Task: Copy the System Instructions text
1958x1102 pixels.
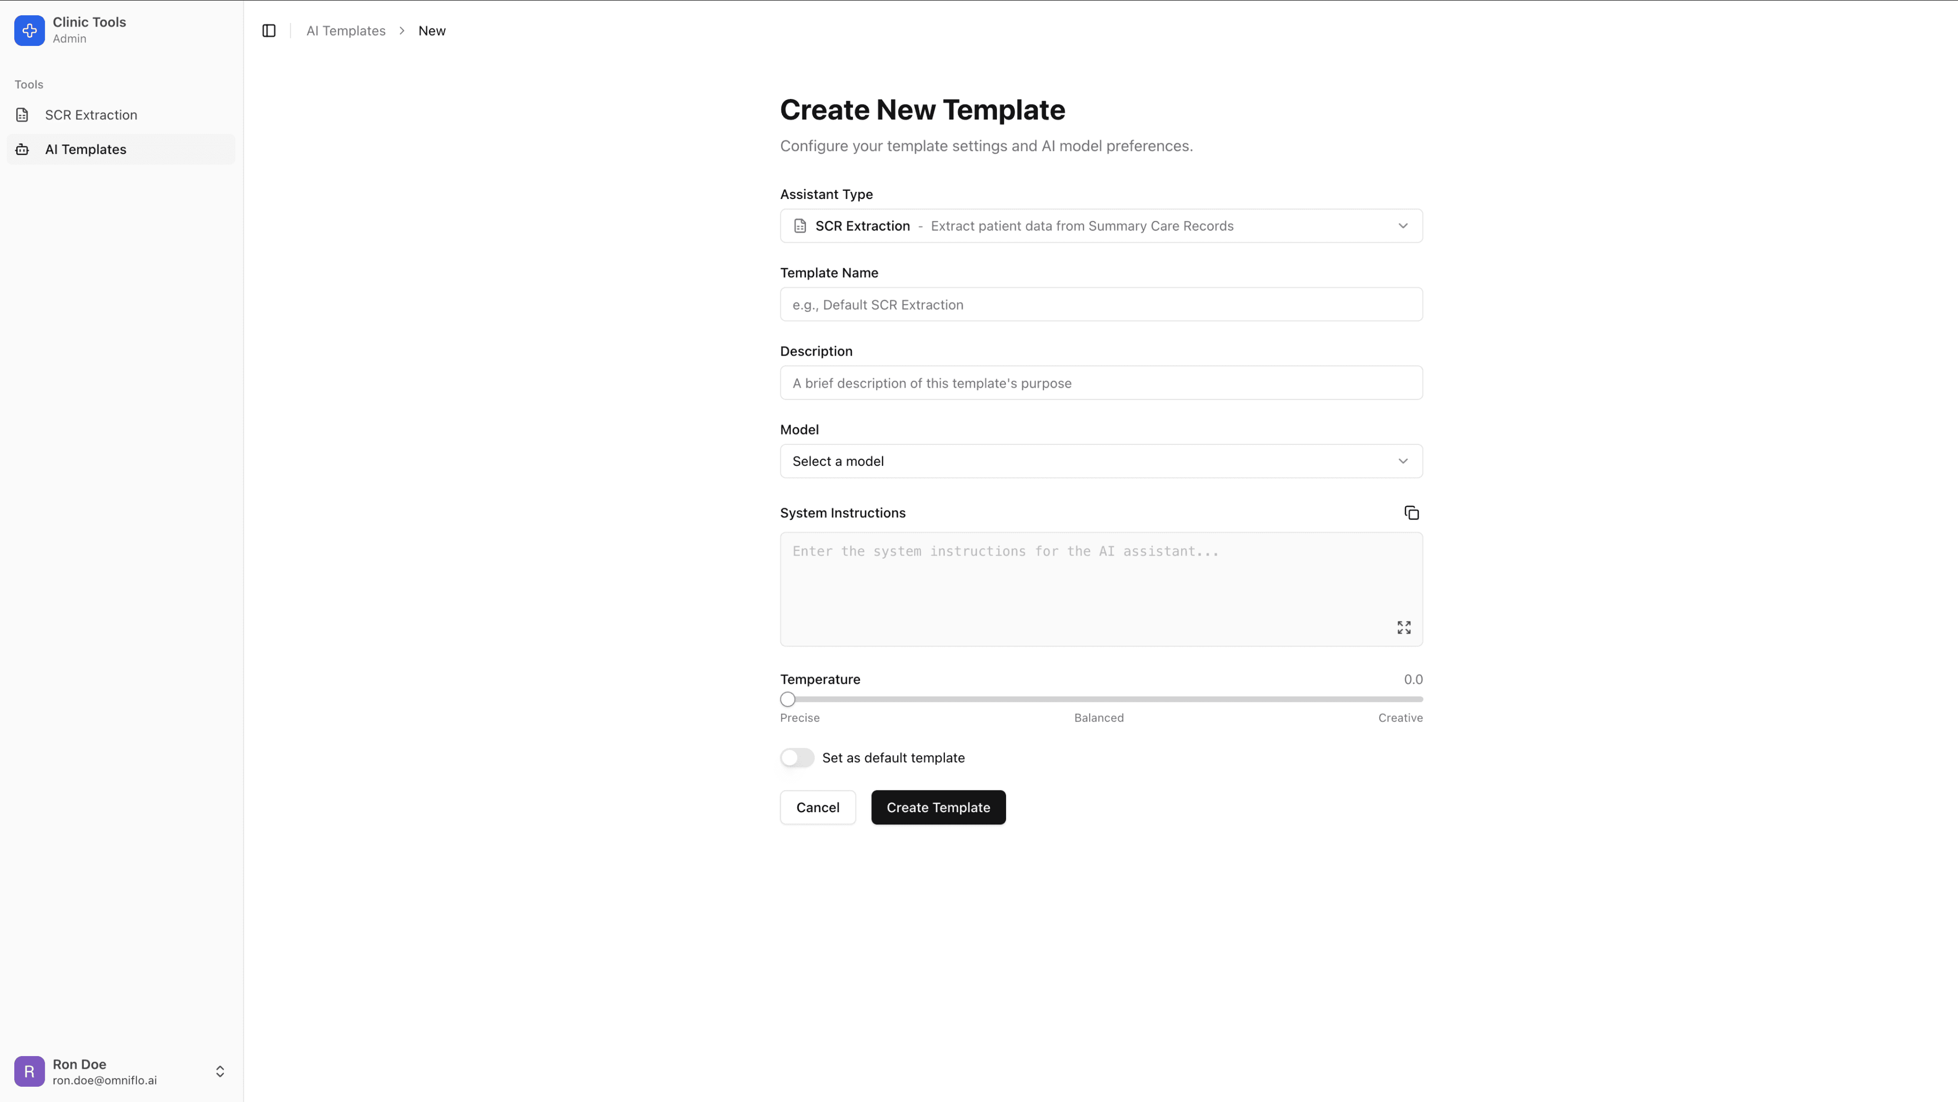Action: (1411, 513)
